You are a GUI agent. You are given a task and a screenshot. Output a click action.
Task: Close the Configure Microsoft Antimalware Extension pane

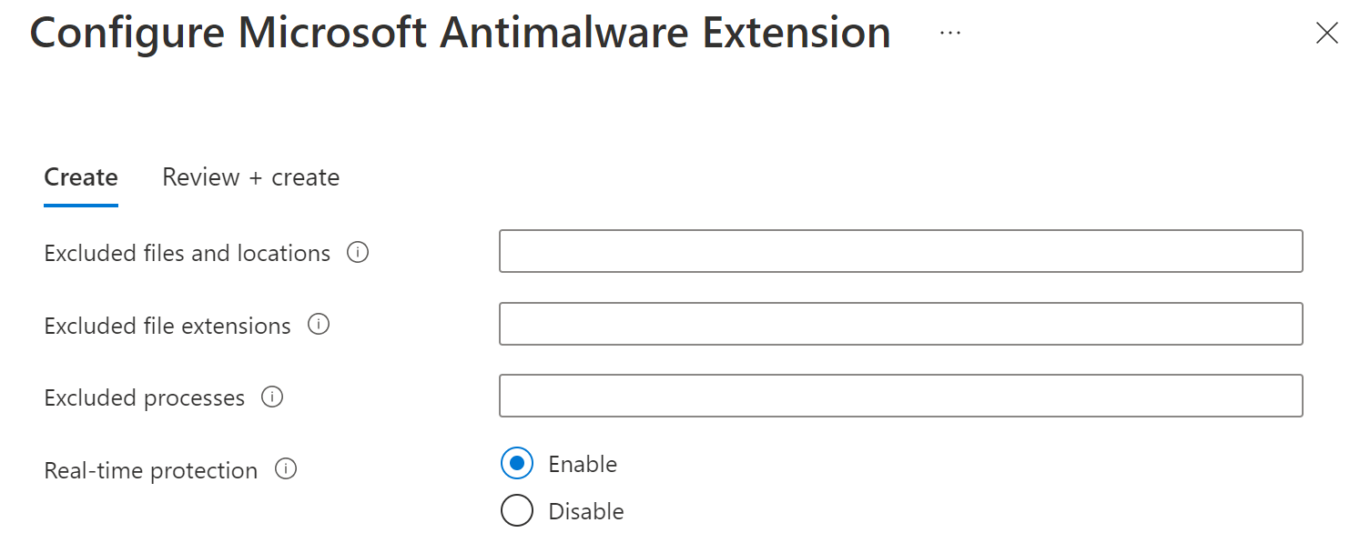(x=1326, y=34)
